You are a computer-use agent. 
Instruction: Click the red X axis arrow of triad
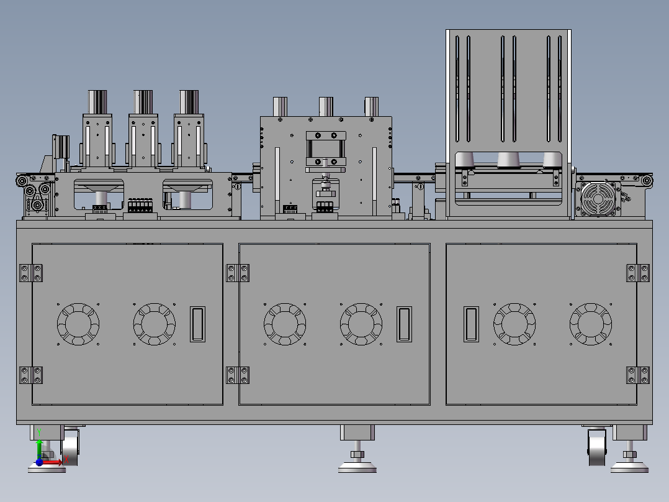(x=53, y=462)
